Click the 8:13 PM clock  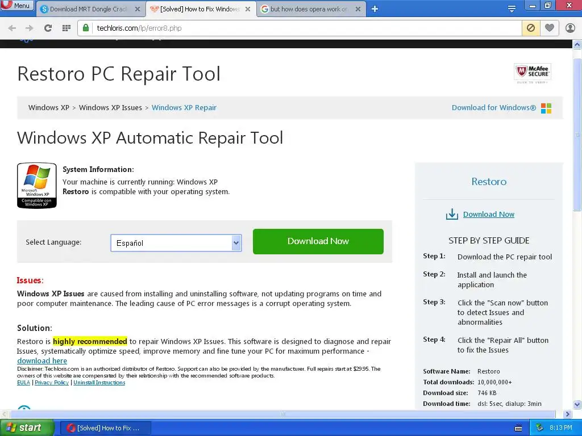pos(561,428)
